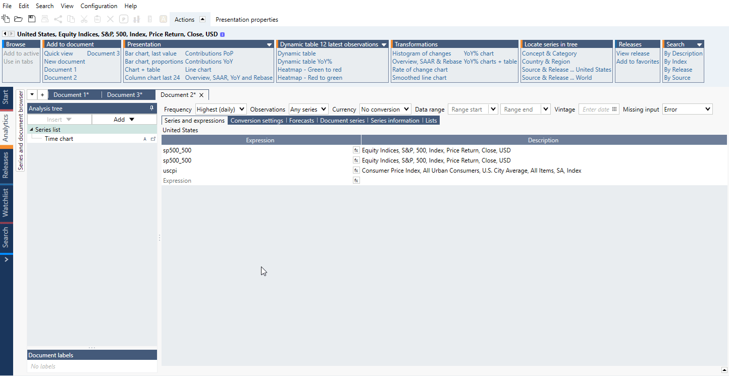729x376 pixels.
Task: Open the Help menu
Action: click(130, 6)
